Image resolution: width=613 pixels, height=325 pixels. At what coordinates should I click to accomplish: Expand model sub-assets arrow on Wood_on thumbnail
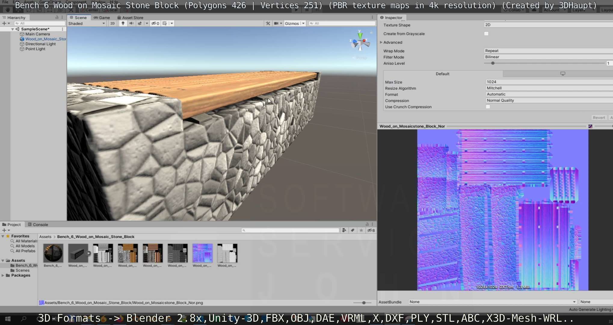[x=88, y=253]
